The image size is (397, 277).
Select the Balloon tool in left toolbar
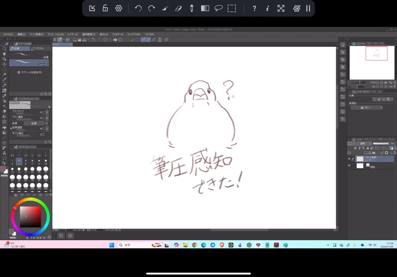[x=4, y=158]
